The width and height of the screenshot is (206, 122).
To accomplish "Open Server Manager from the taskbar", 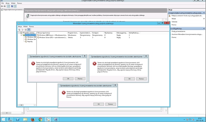I will click(x=10, y=119).
